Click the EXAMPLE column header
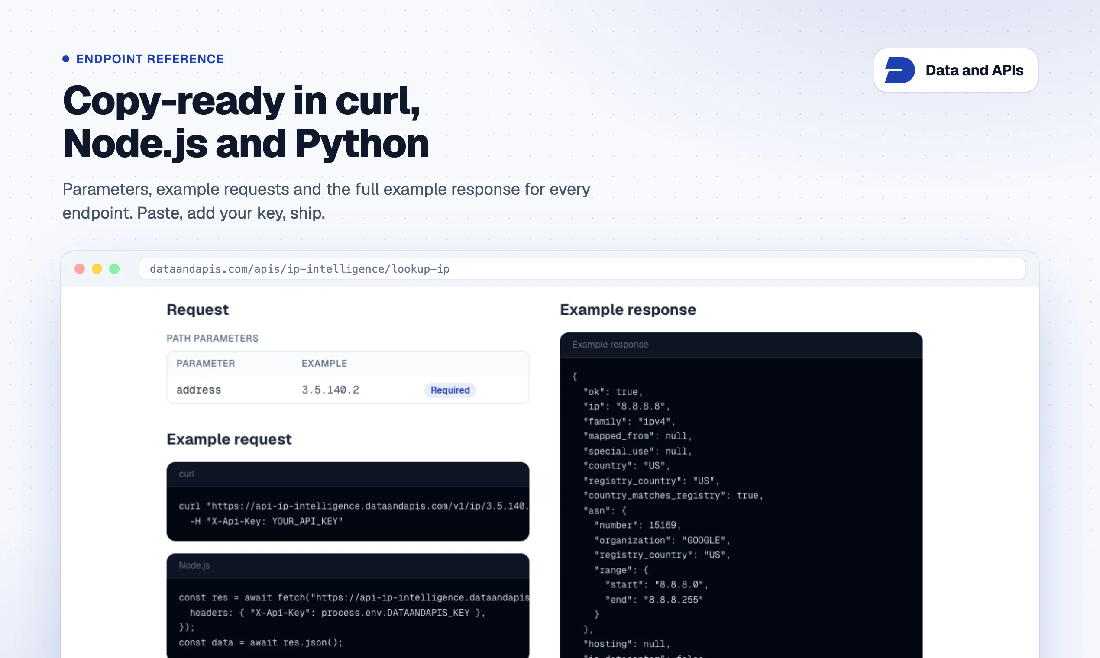 coord(324,363)
